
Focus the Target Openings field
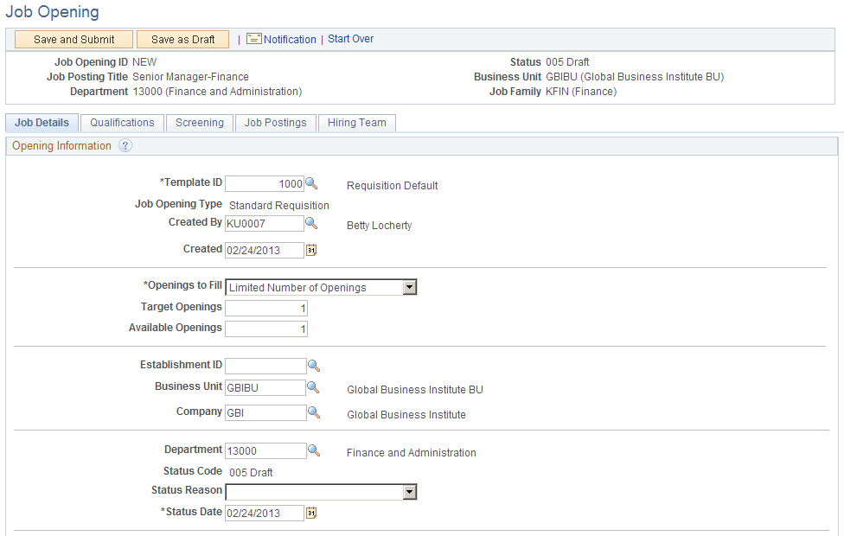coord(265,309)
